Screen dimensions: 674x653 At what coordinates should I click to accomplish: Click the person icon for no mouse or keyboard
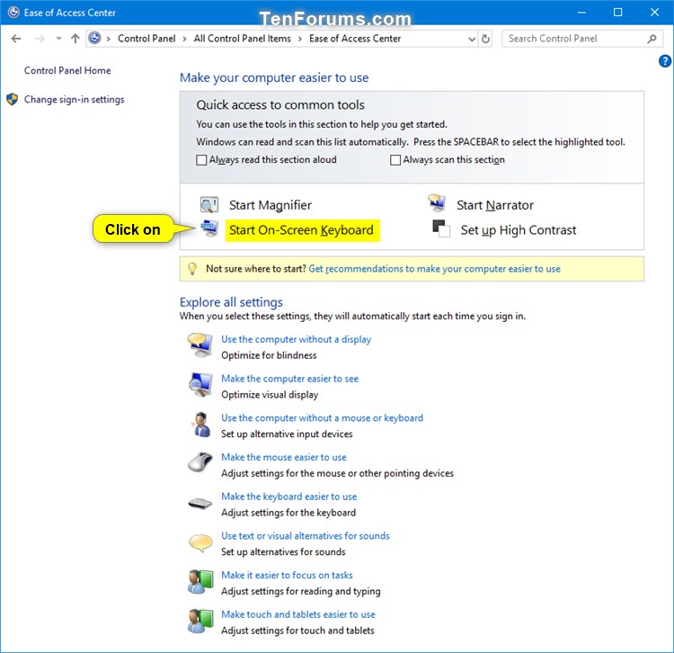point(201,425)
